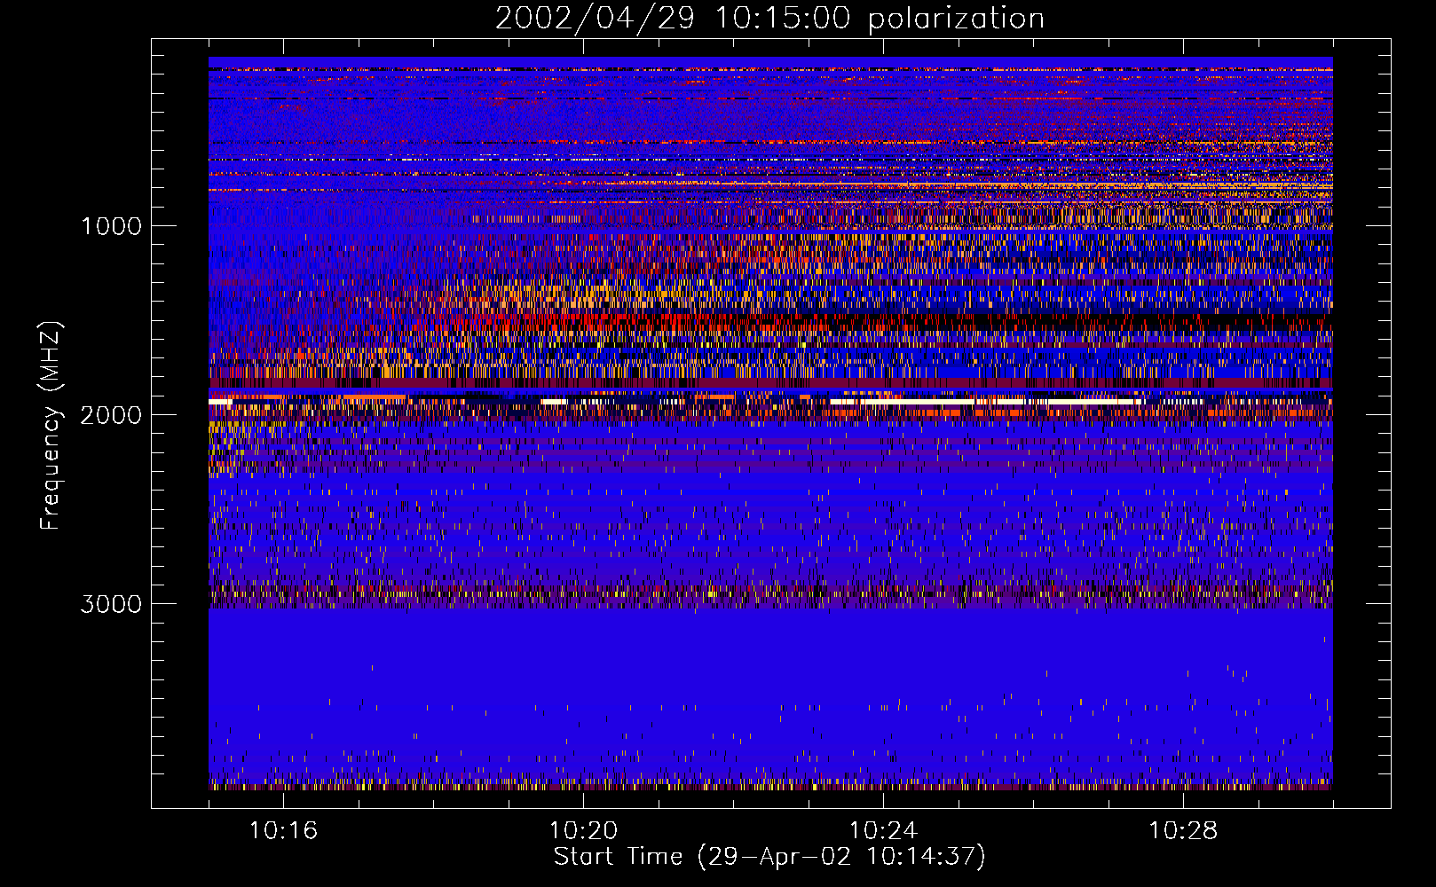Click the 'Start Time (29-Apr-02 10:14:37)' label
The width and height of the screenshot is (1436, 887).
[x=769, y=857]
